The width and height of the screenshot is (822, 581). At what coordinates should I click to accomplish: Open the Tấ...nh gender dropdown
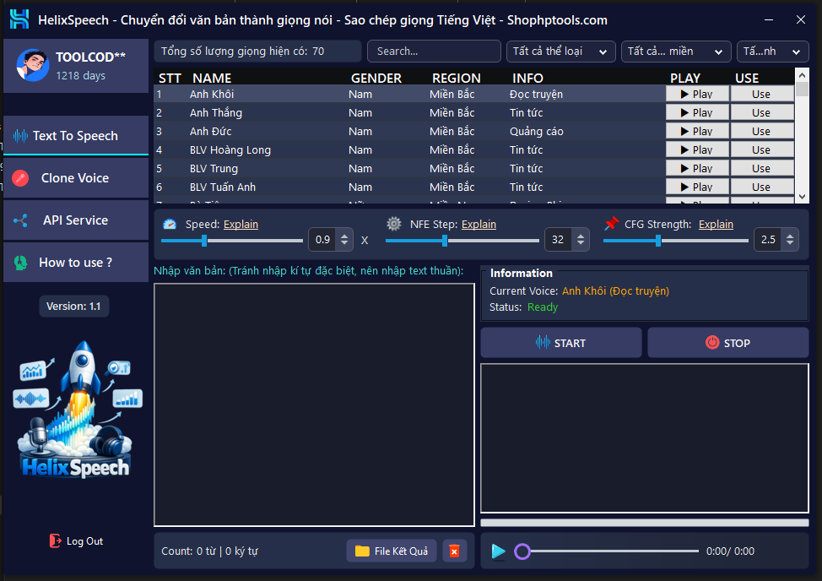(x=773, y=52)
